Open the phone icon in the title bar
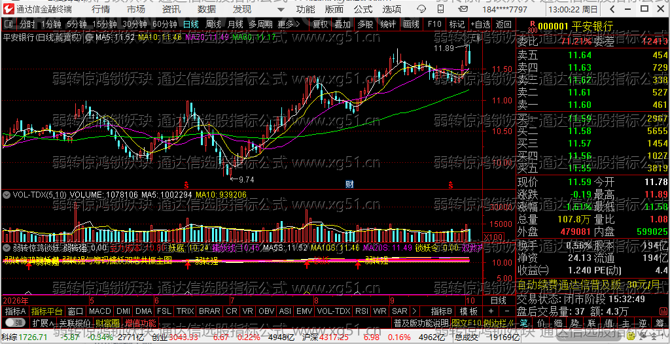670x344 pixels. (x=442, y=9)
